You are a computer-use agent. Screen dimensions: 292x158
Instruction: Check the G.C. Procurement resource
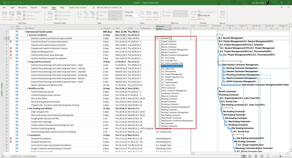point(160,71)
